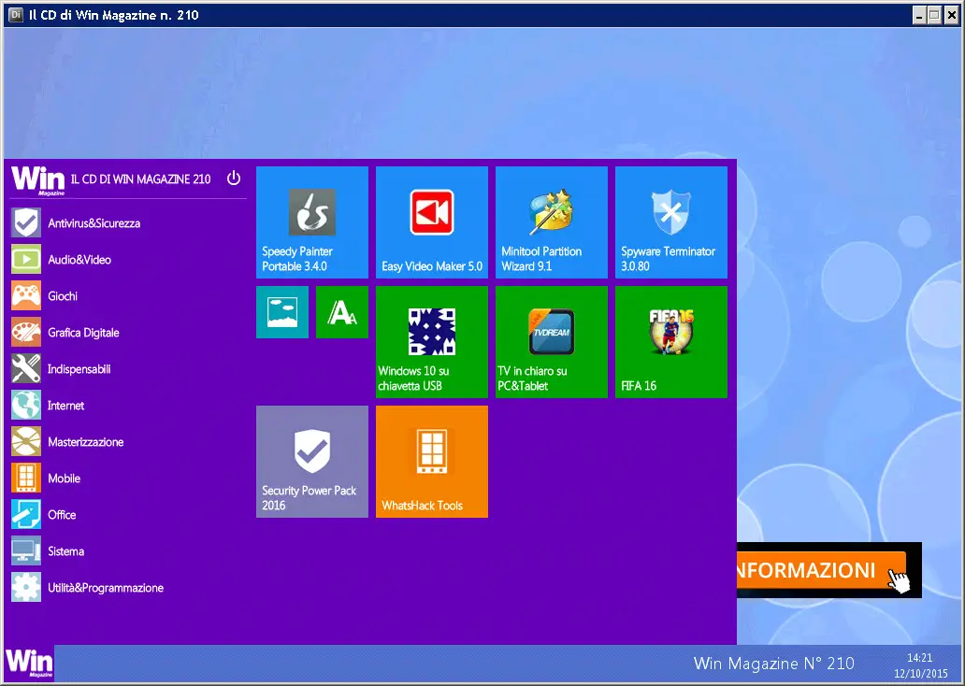Open the Indispensabili tools icon
Screen dimensions: 965x686
click(26, 368)
